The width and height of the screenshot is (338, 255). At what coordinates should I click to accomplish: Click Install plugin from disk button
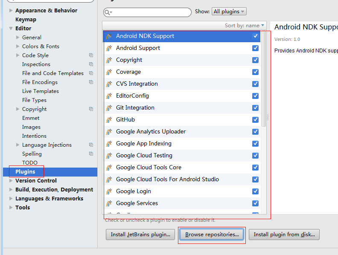(x=284, y=235)
